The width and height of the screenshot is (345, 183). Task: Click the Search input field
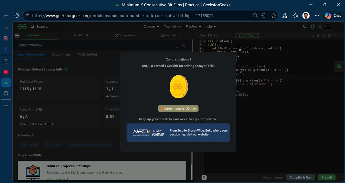pos(53,26)
